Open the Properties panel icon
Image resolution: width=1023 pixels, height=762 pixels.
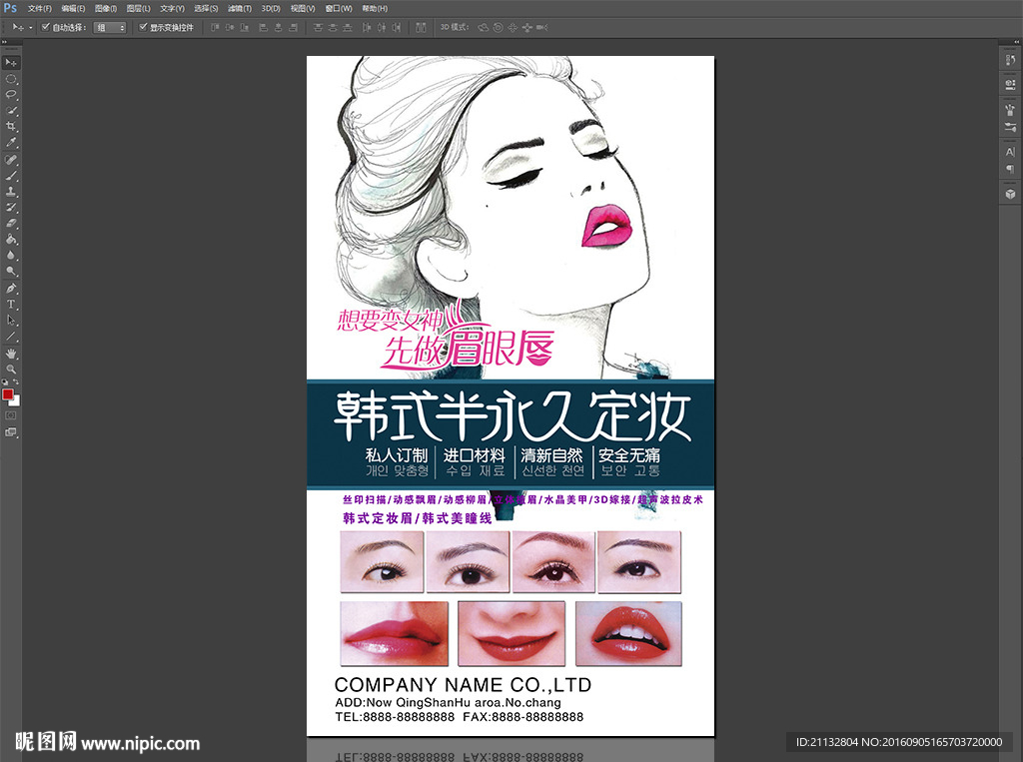point(1010,84)
